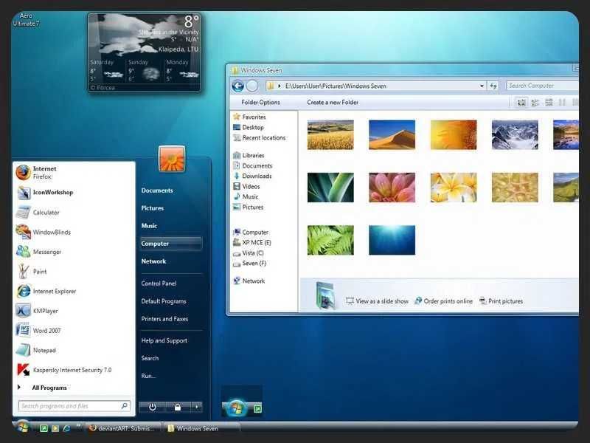The image size is (590, 443).
Task: Open Internet Explorer quick launch icon
Action: tap(66, 428)
